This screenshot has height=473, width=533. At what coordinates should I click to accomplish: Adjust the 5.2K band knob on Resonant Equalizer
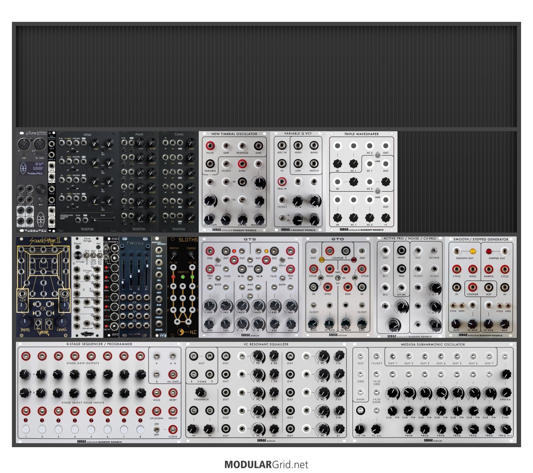click(x=274, y=356)
